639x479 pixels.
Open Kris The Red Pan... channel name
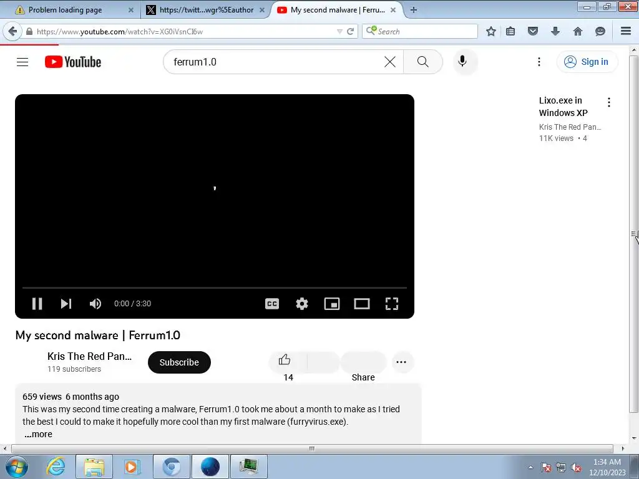(x=89, y=356)
